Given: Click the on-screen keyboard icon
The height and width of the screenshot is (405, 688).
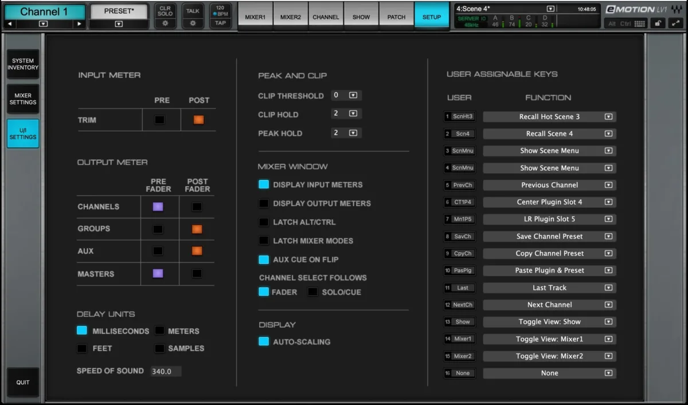Looking at the screenshot, I should click(640, 23).
